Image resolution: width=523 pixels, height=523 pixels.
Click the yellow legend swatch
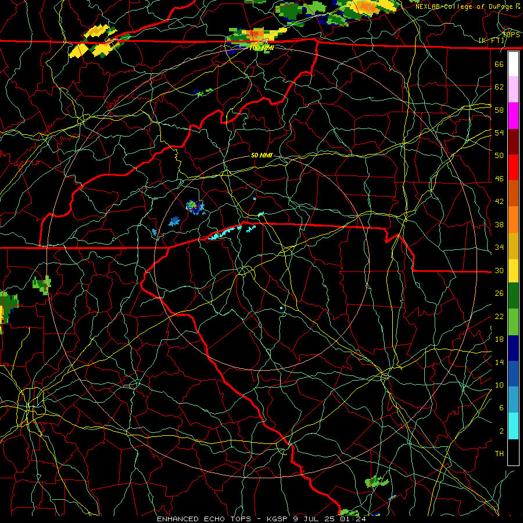coord(513,271)
